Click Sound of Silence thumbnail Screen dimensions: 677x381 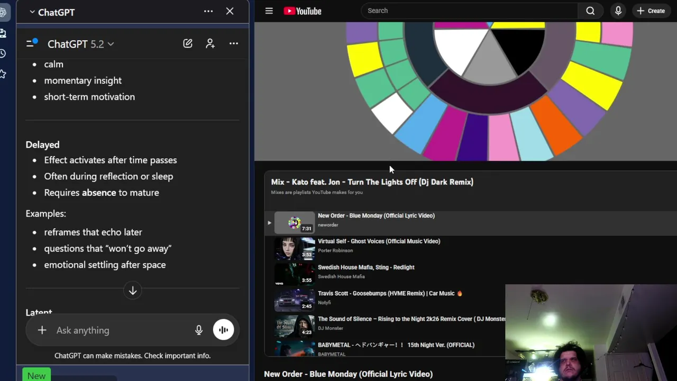tap(295, 326)
